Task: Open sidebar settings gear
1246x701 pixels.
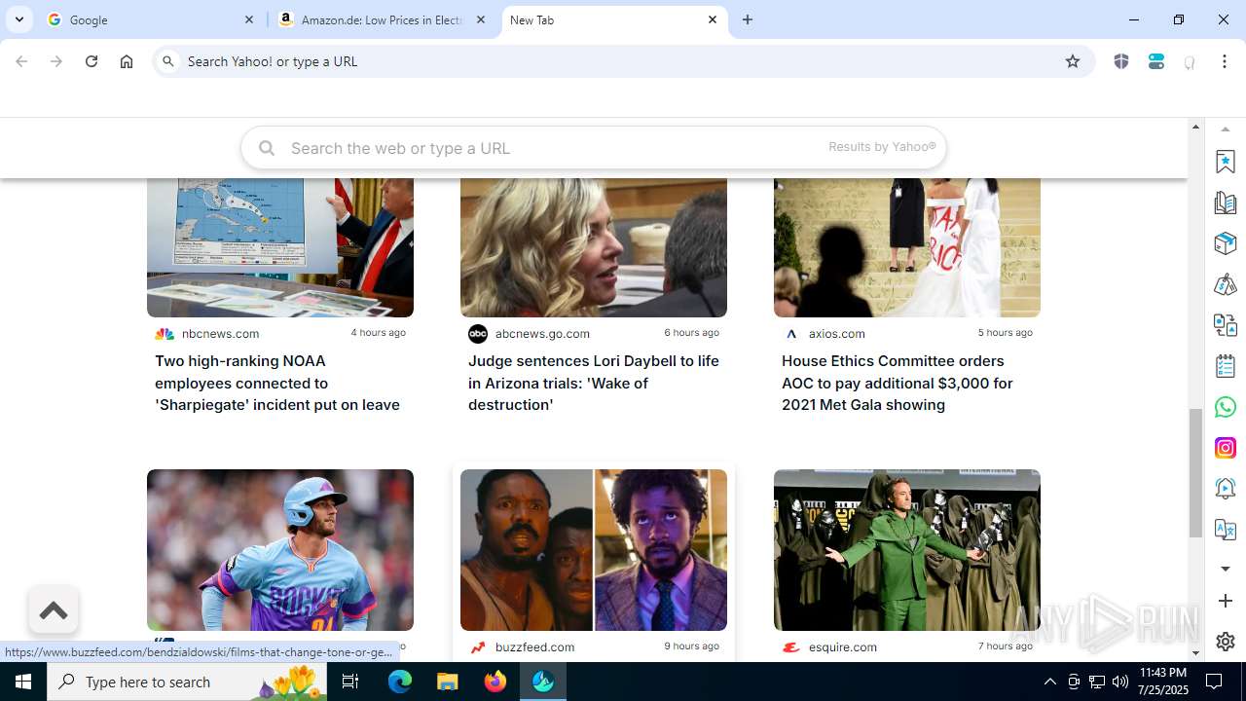Action: 1226,642
